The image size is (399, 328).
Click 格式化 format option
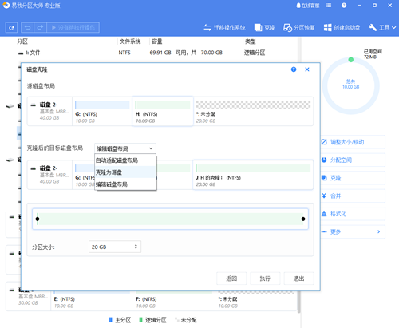pos(353,214)
